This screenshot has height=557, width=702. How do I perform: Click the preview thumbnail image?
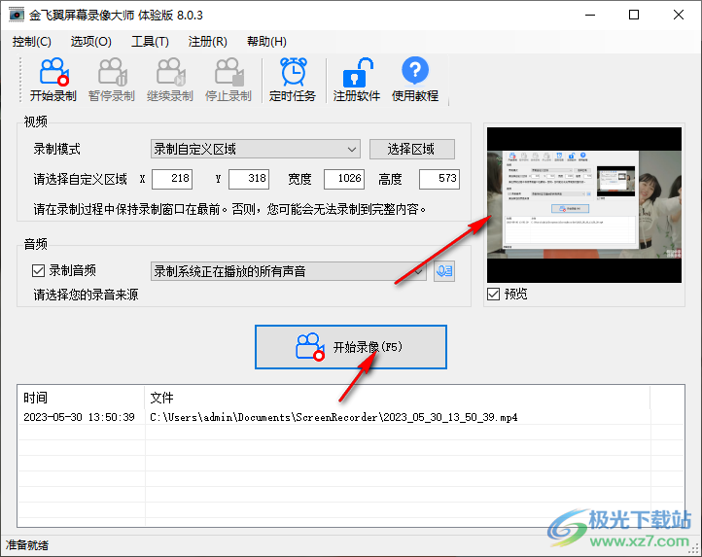(x=584, y=205)
